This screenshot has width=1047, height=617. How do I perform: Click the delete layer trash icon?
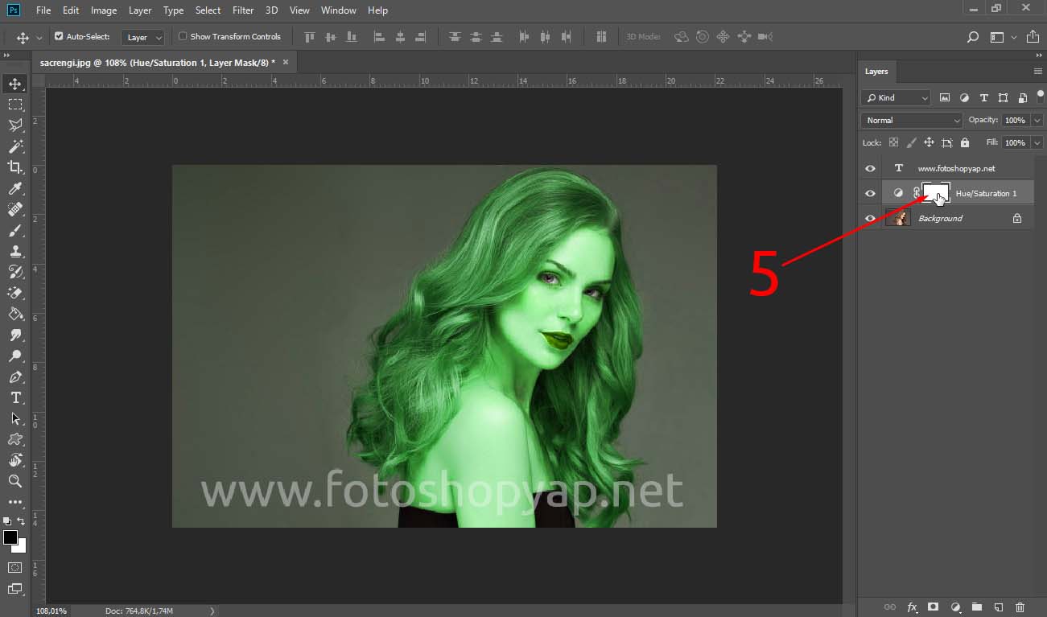[x=1020, y=607]
